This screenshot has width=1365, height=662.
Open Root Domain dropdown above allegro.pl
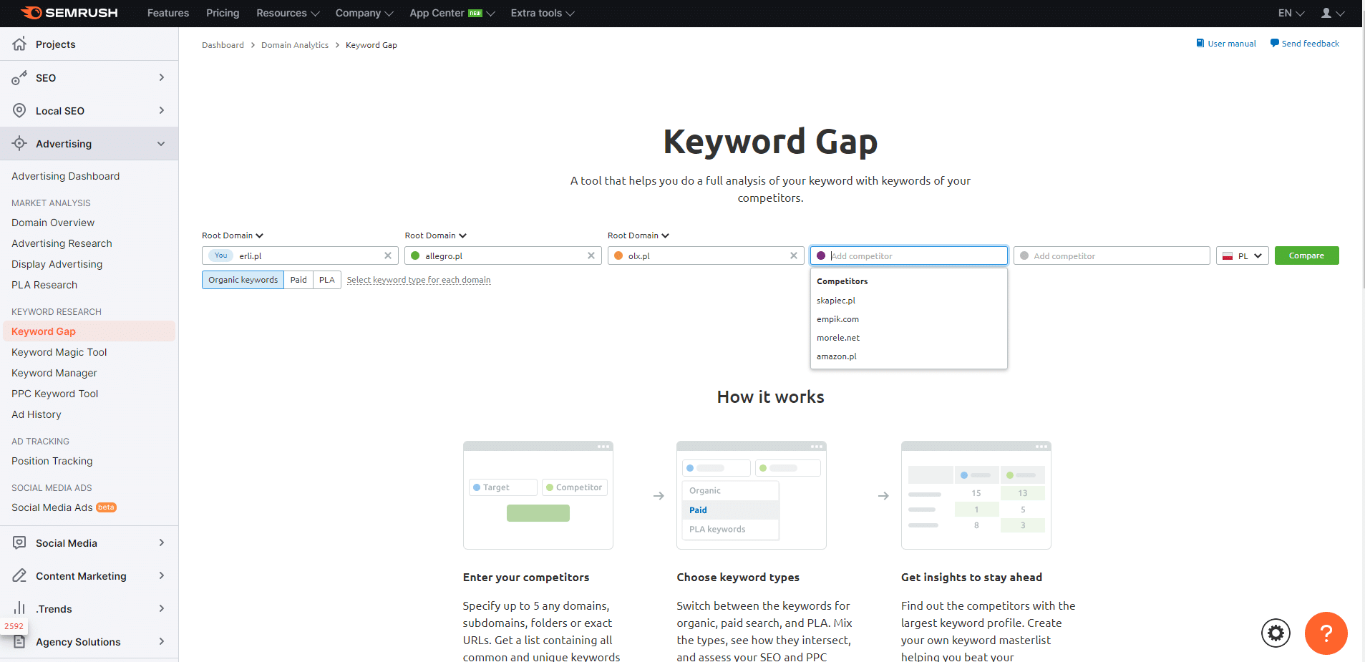pyautogui.click(x=436, y=235)
